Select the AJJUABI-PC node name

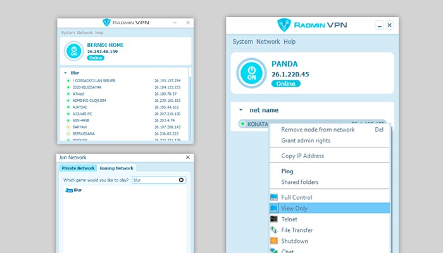point(82,114)
